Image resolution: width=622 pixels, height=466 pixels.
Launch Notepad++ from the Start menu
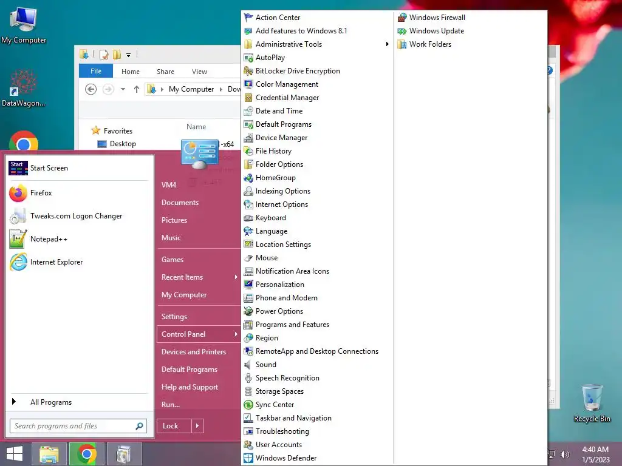(80, 239)
